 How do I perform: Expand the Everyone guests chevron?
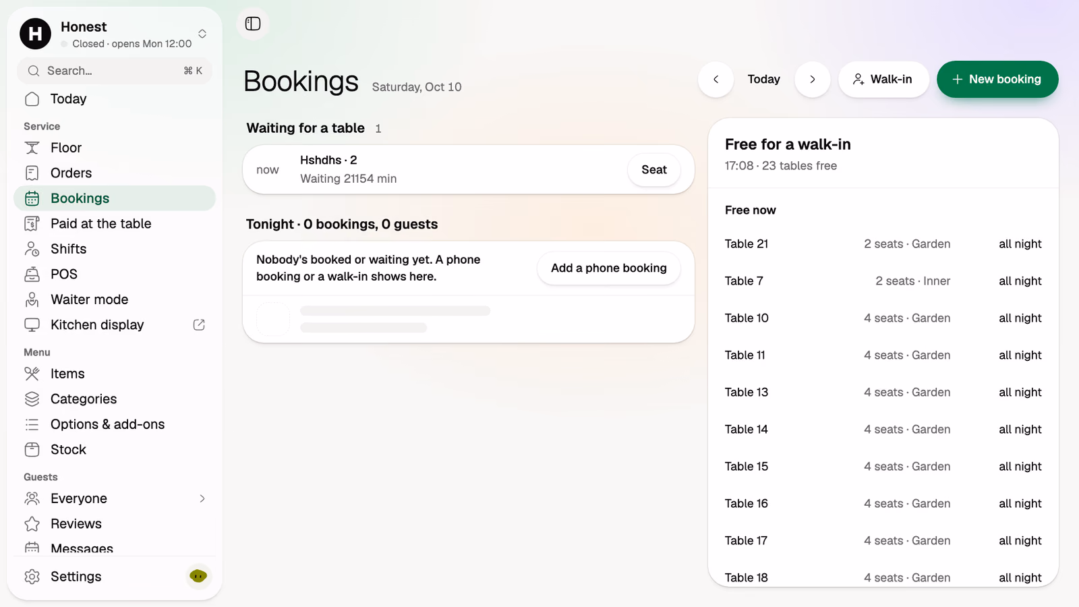[x=202, y=498]
